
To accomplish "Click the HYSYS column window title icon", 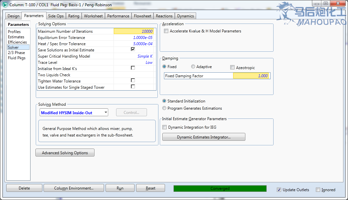I will [x=5, y=5].
